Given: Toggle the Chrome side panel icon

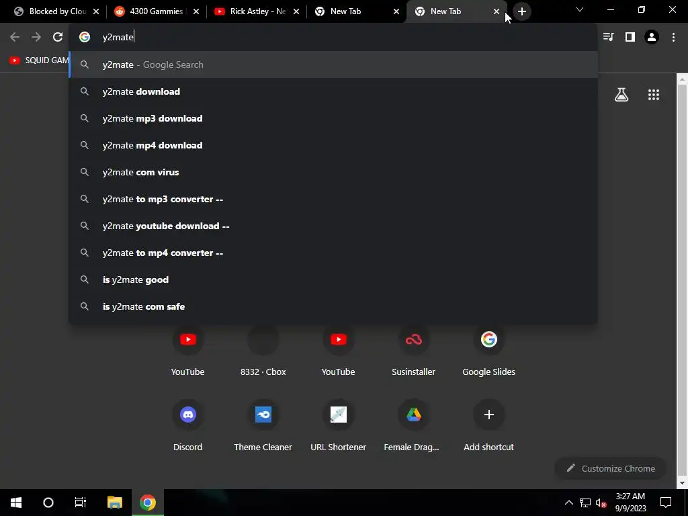Looking at the screenshot, I should (630, 38).
